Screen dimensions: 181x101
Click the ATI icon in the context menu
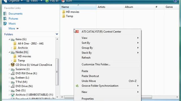tap(77, 32)
